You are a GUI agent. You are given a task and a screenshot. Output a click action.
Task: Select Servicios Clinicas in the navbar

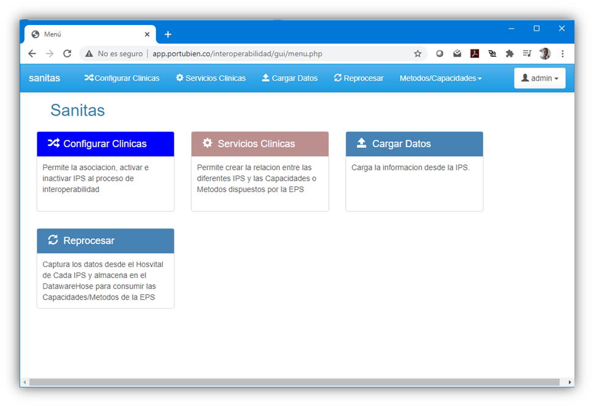pyautogui.click(x=211, y=78)
